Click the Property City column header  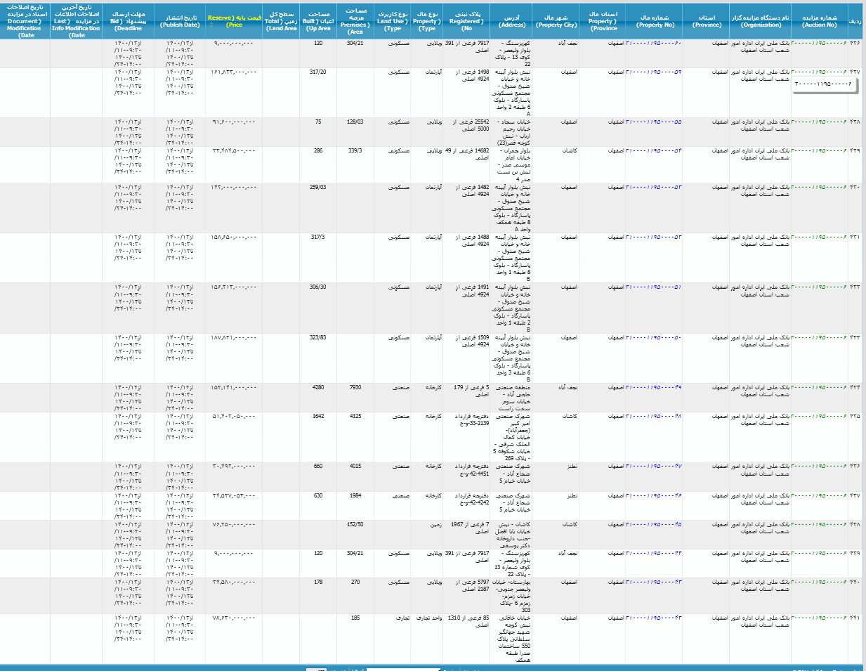556,21
